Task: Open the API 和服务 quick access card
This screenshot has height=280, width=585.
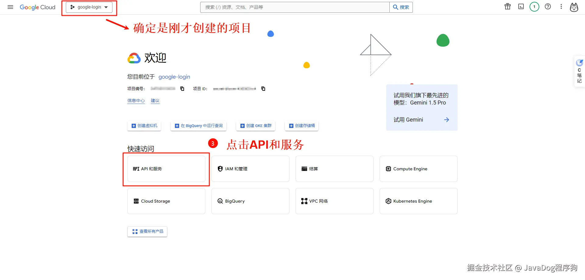Action: point(166,169)
